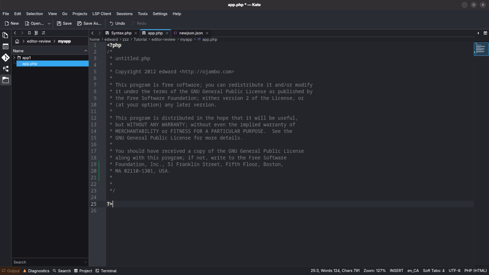The width and height of the screenshot is (489, 275).
Task: Click the split view icon
Action: tap(485, 33)
